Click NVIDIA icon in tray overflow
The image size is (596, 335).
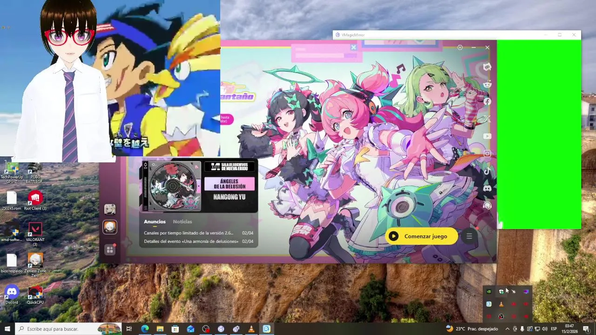click(489, 292)
